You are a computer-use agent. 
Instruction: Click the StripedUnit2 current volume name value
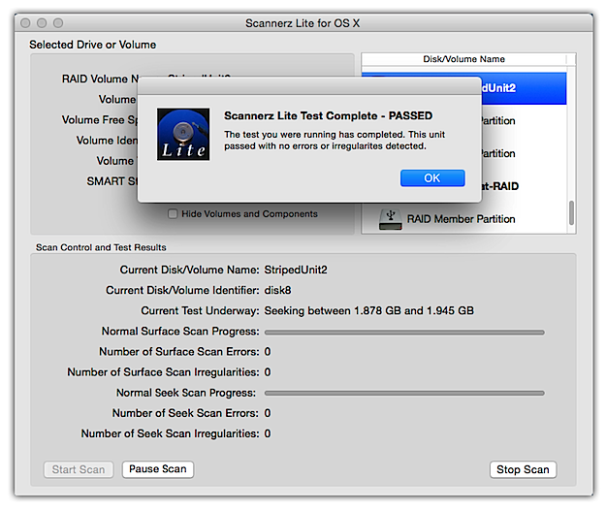(x=296, y=270)
